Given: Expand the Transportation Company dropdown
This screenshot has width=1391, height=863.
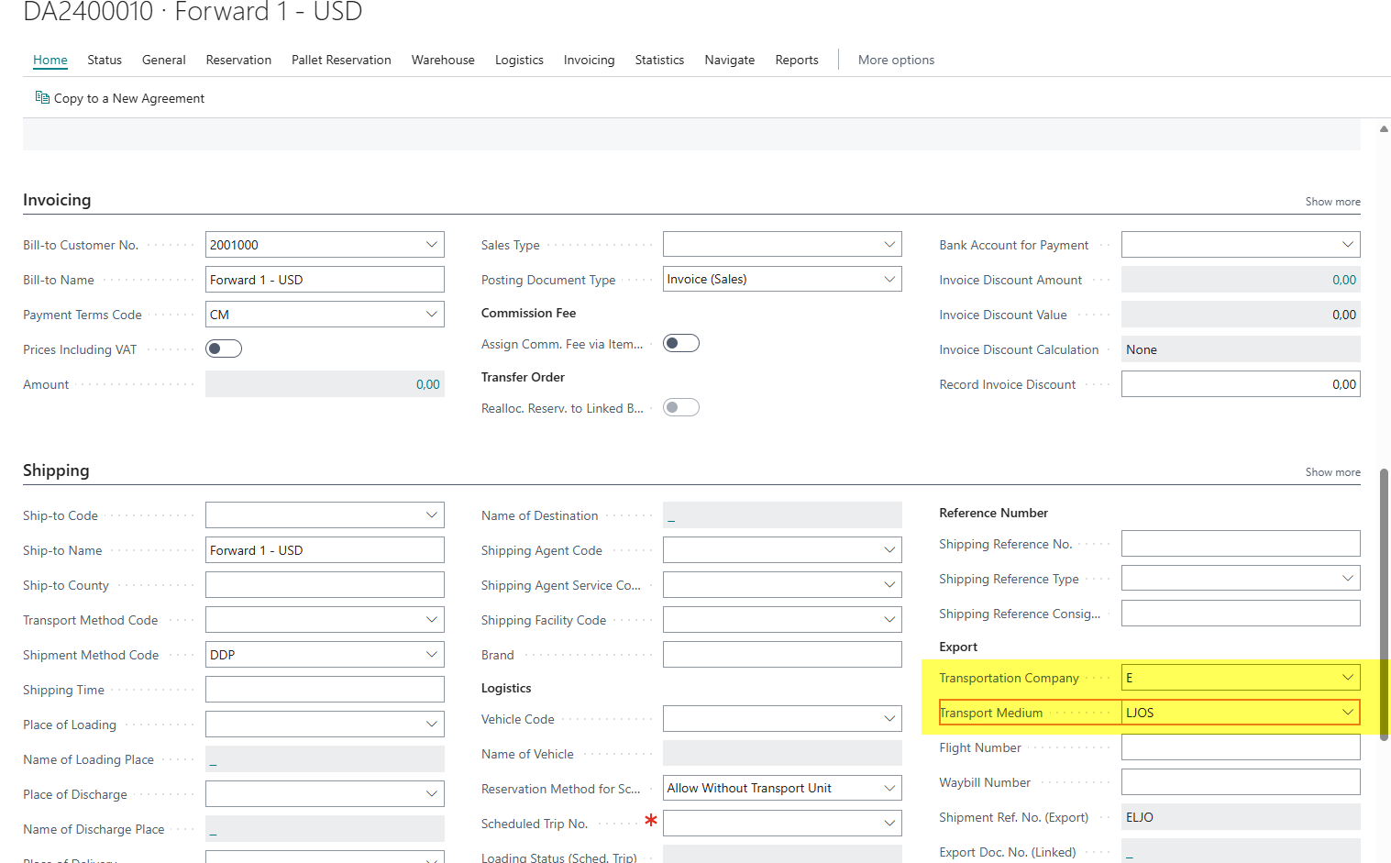Looking at the screenshot, I should (x=1347, y=678).
